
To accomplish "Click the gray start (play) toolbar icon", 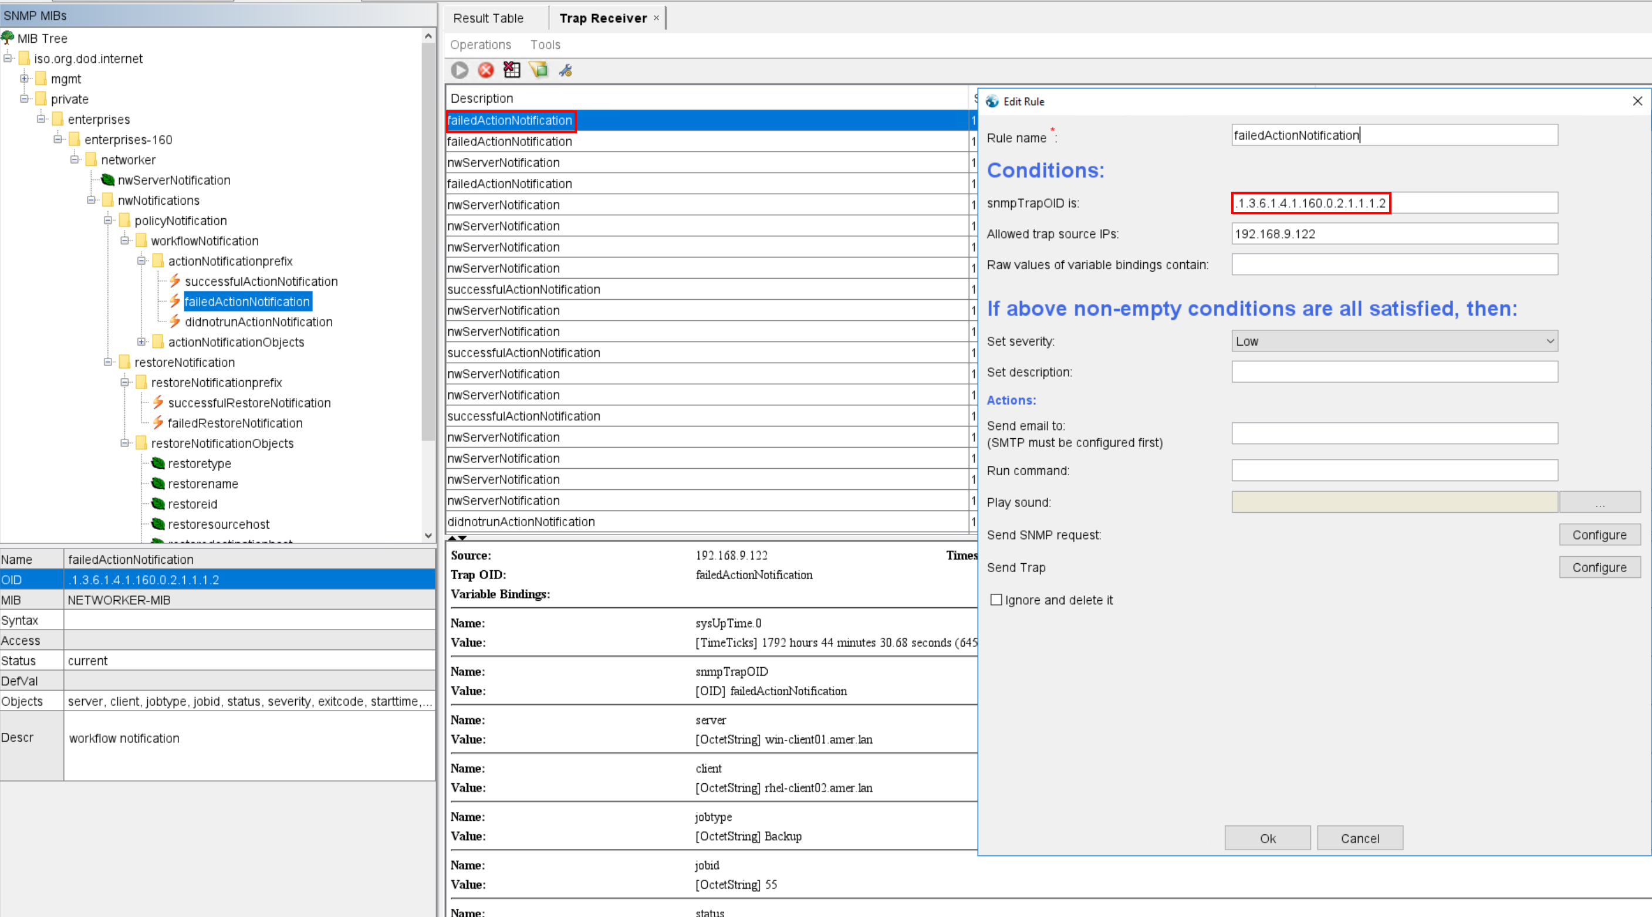I will coord(459,70).
